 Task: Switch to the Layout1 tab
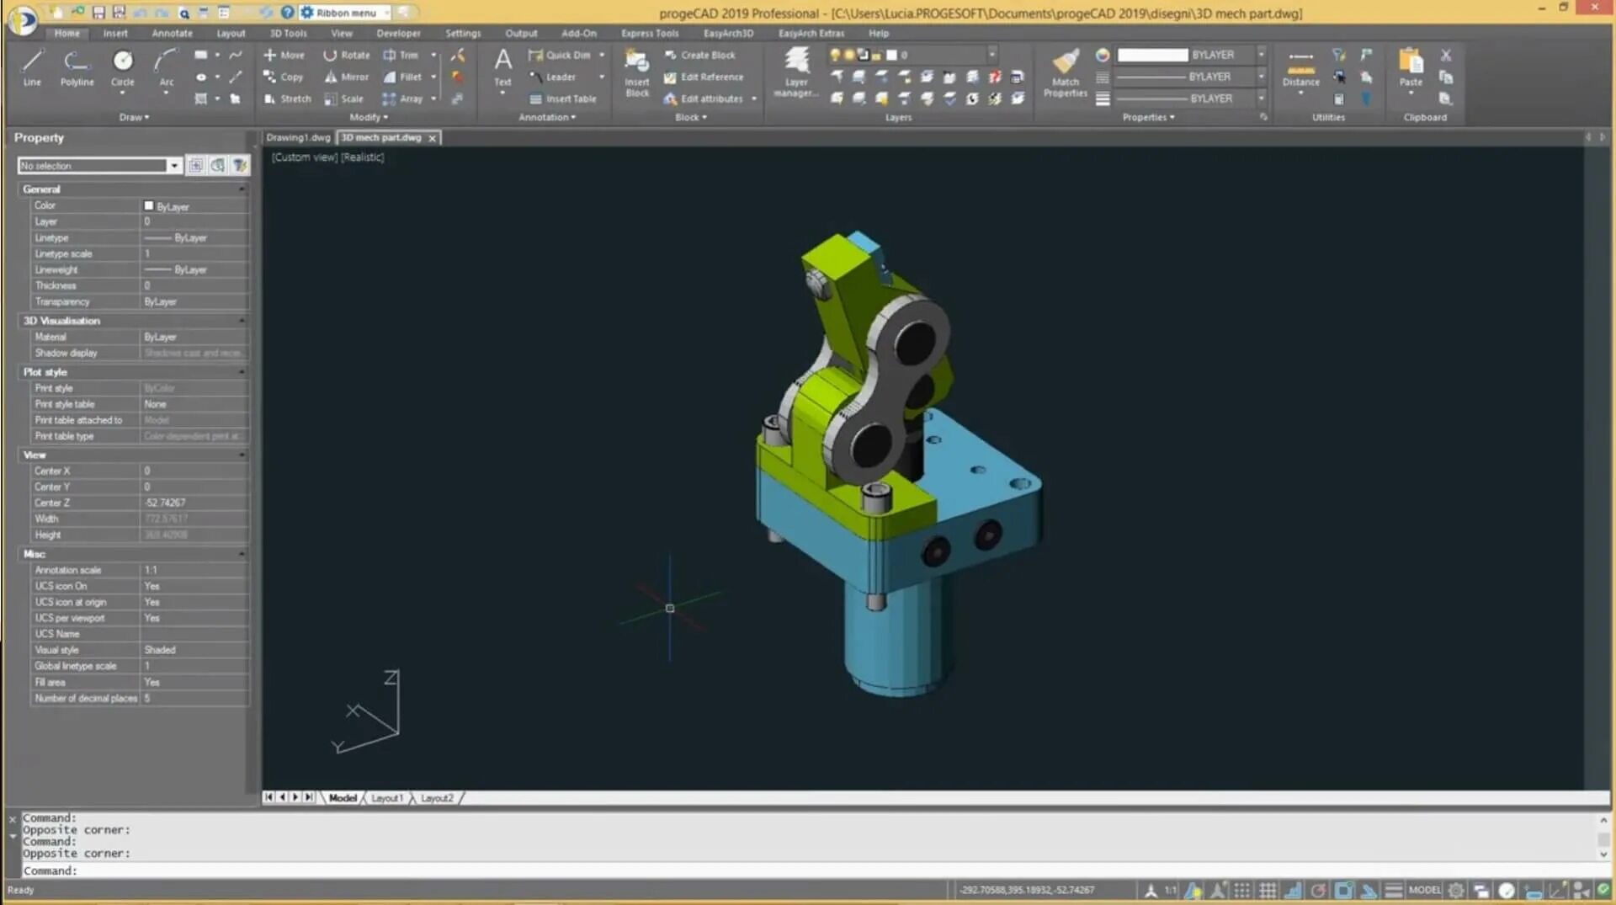coord(387,797)
